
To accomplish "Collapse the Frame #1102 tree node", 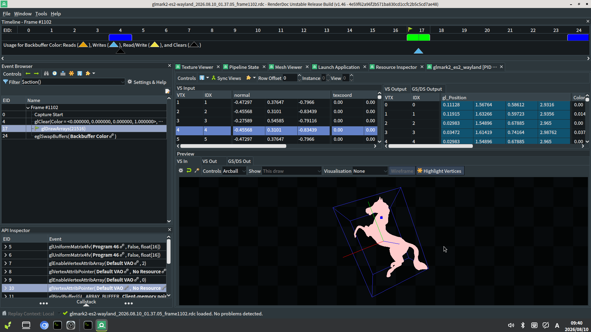I will click(x=28, y=108).
